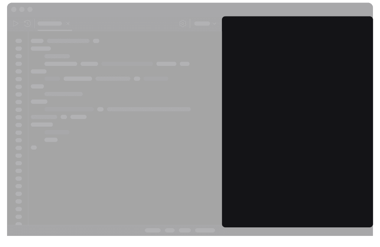The width and height of the screenshot is (380, 247).
Task: Toggle the second small pill in the status bar
Action: tap(169, 230)
